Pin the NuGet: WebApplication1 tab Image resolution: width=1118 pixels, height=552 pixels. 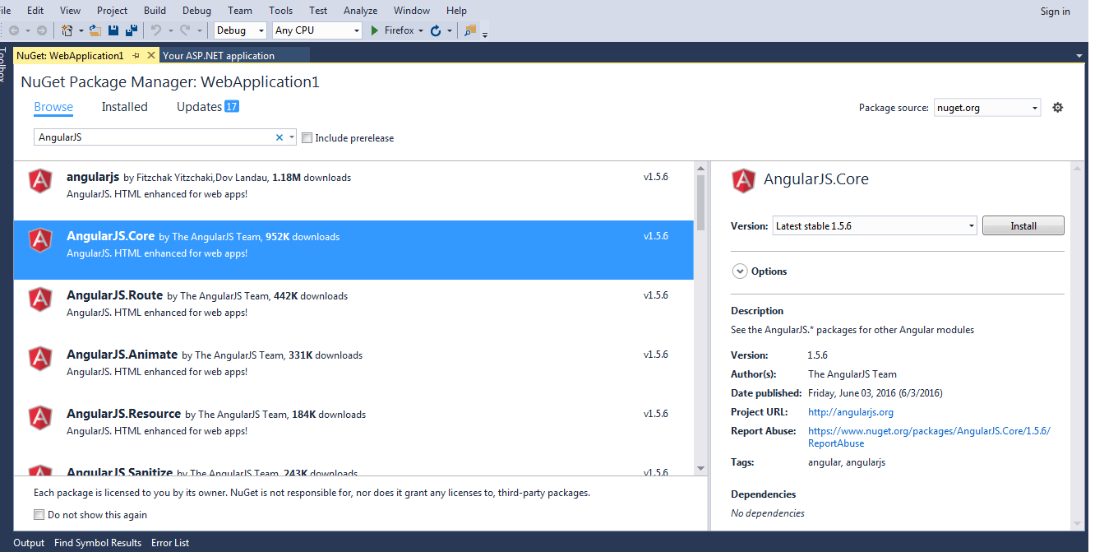click(136, 55)
